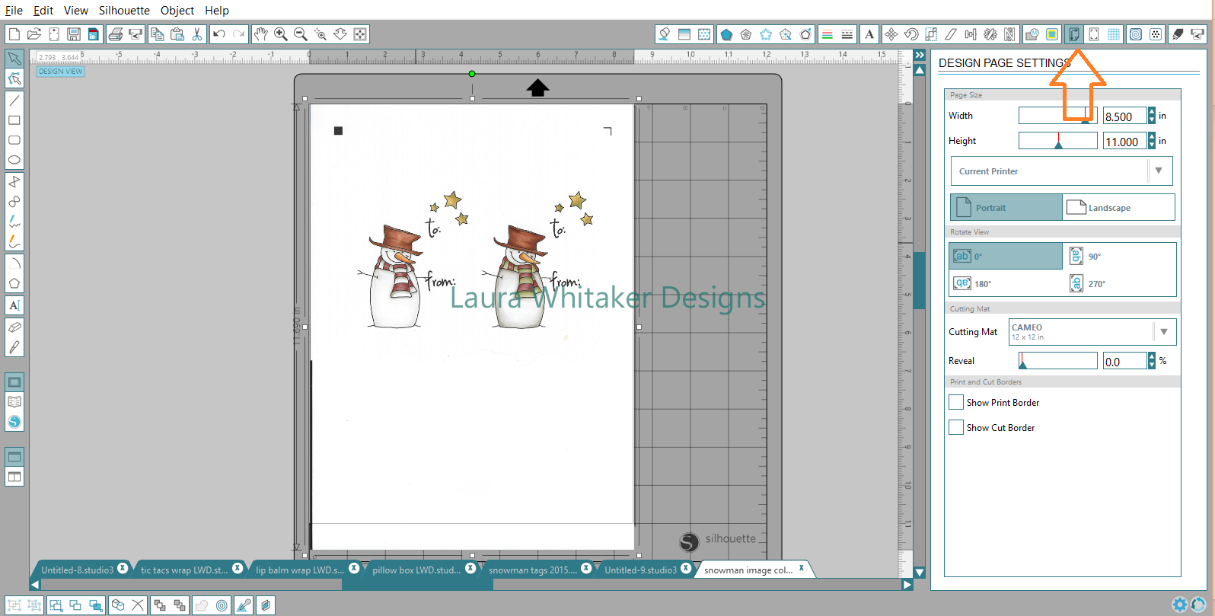Screen dimensions: 1215x616
Task: Enable Show Cut Border checkbox
Action: [x=956, y=427]
